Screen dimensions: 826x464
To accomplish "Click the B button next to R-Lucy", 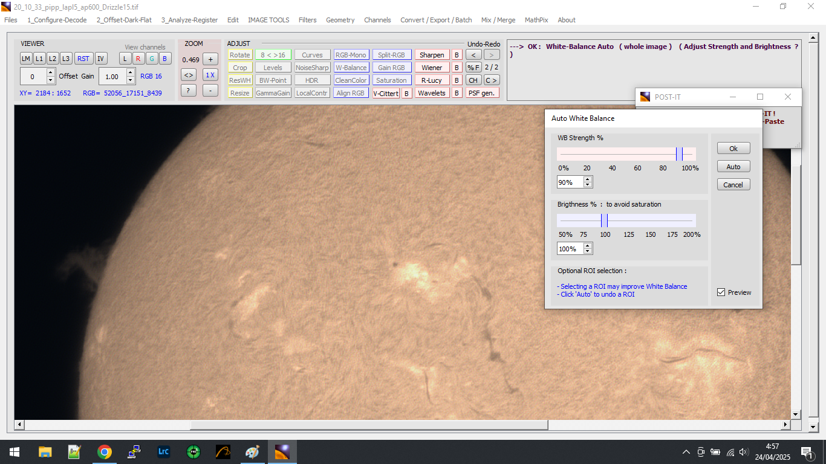I will 457,80.
